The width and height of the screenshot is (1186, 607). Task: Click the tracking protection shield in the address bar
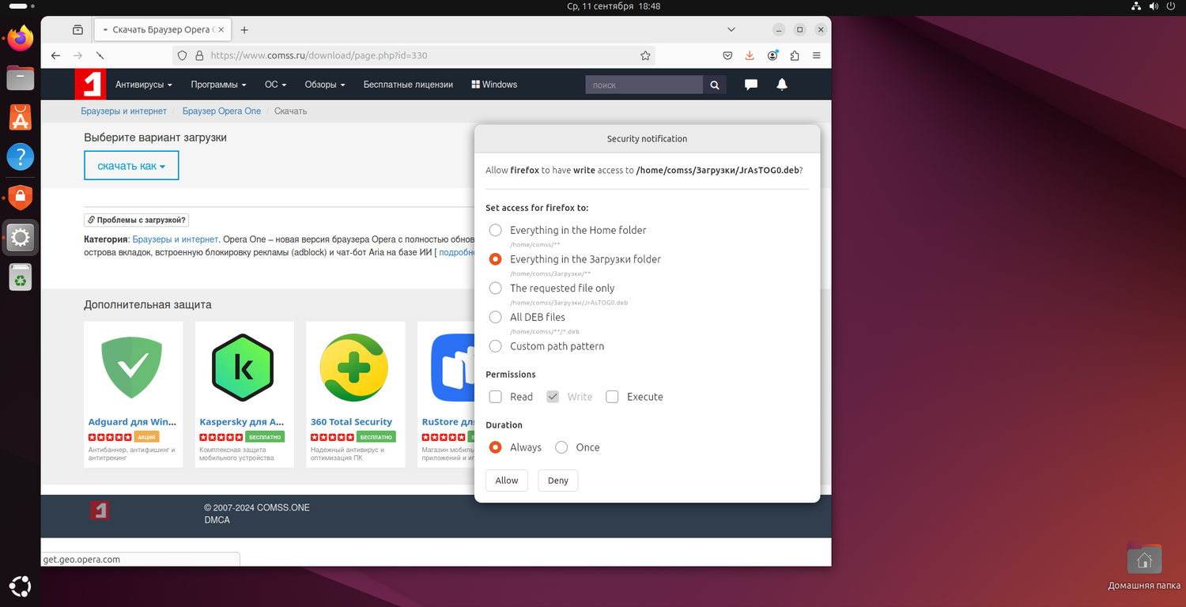click(x=182, y=56)
